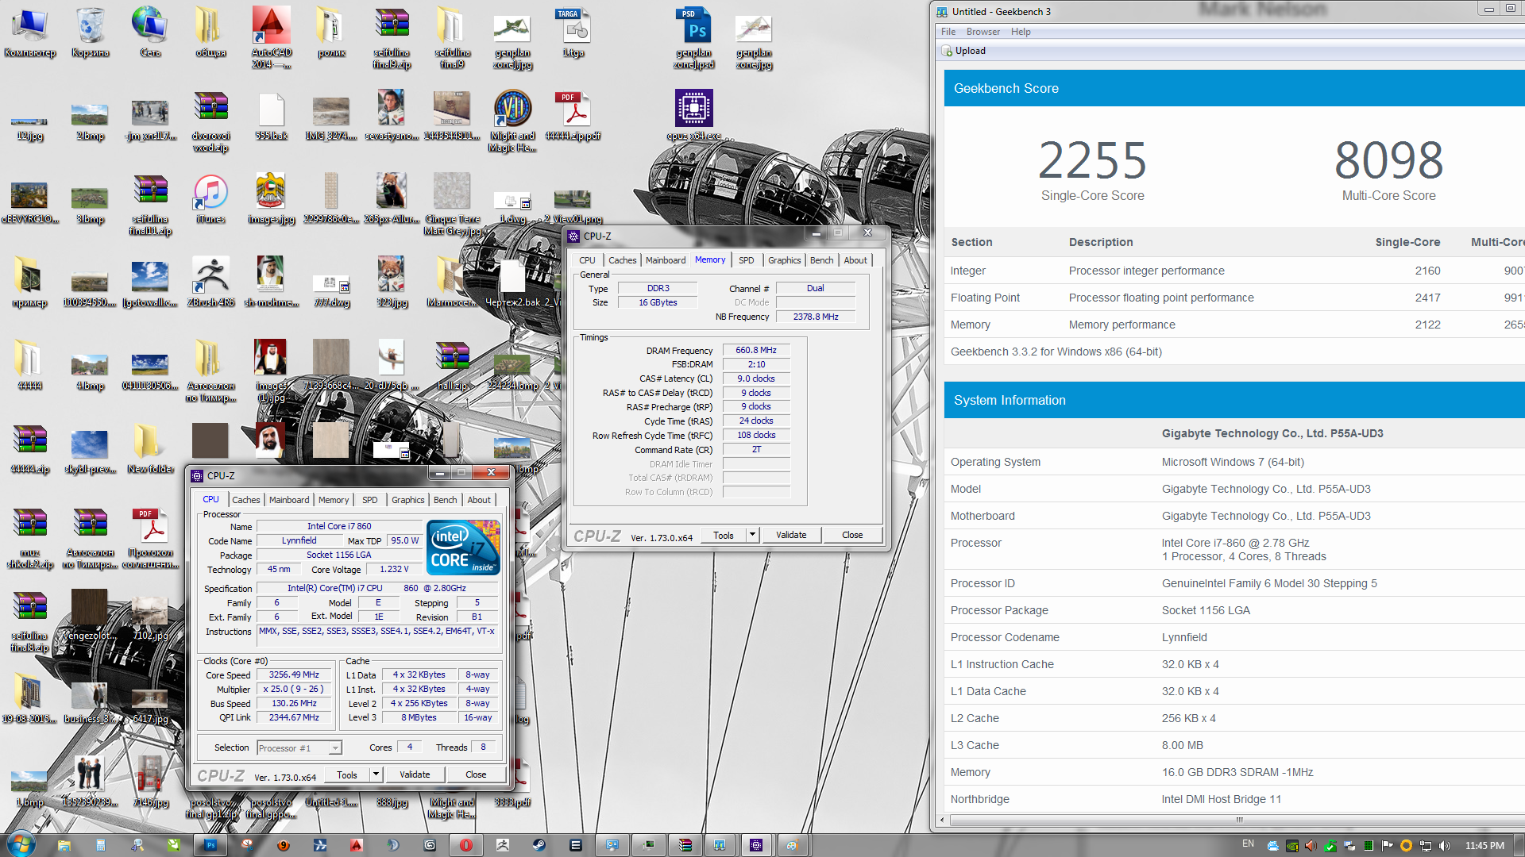Click Validate in the upper CPU-Z window
Screen dimensions: 1525x857
pyautogui.click(x=791, y=535)
